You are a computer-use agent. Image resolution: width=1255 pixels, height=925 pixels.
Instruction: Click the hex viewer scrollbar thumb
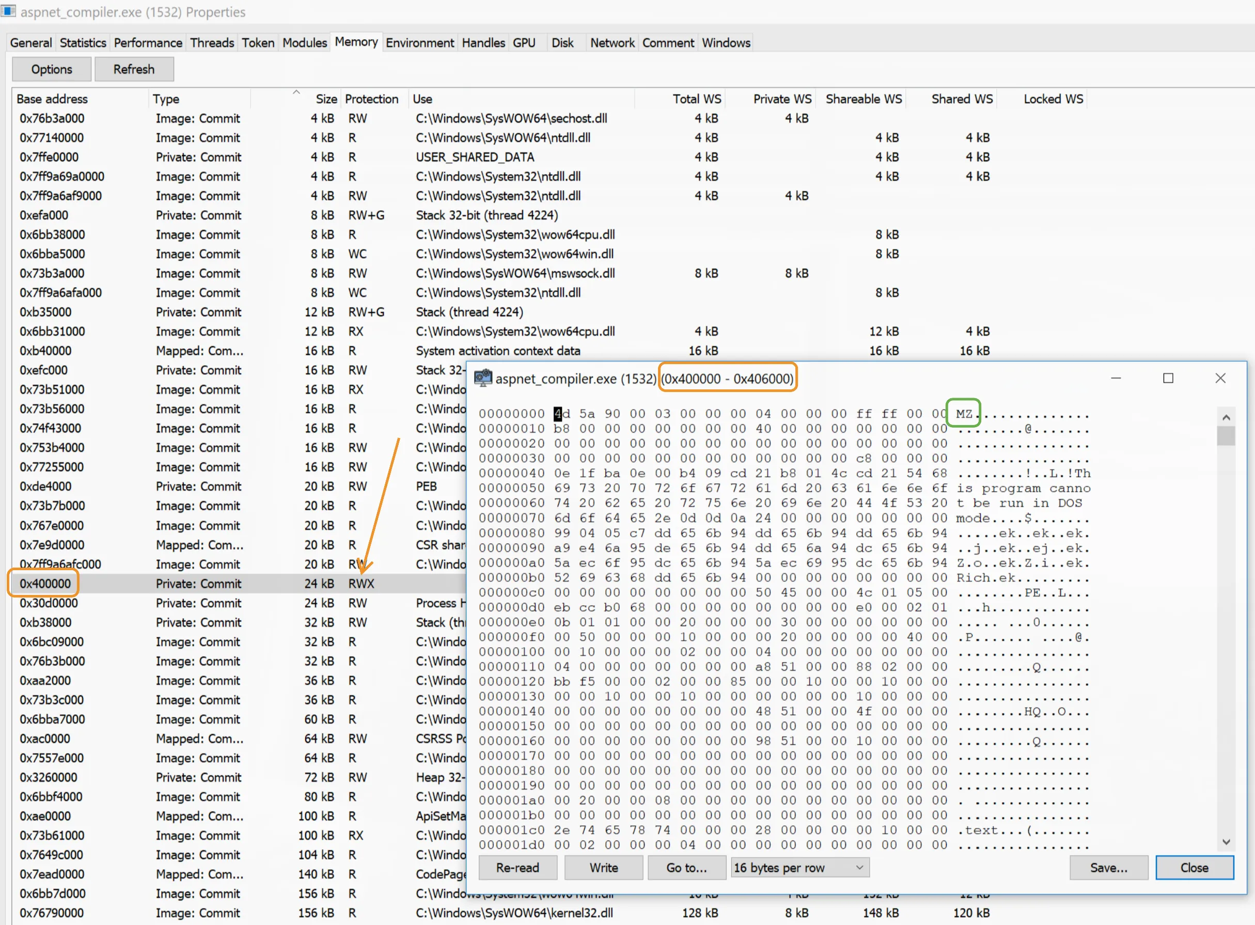coord(1226,435)
